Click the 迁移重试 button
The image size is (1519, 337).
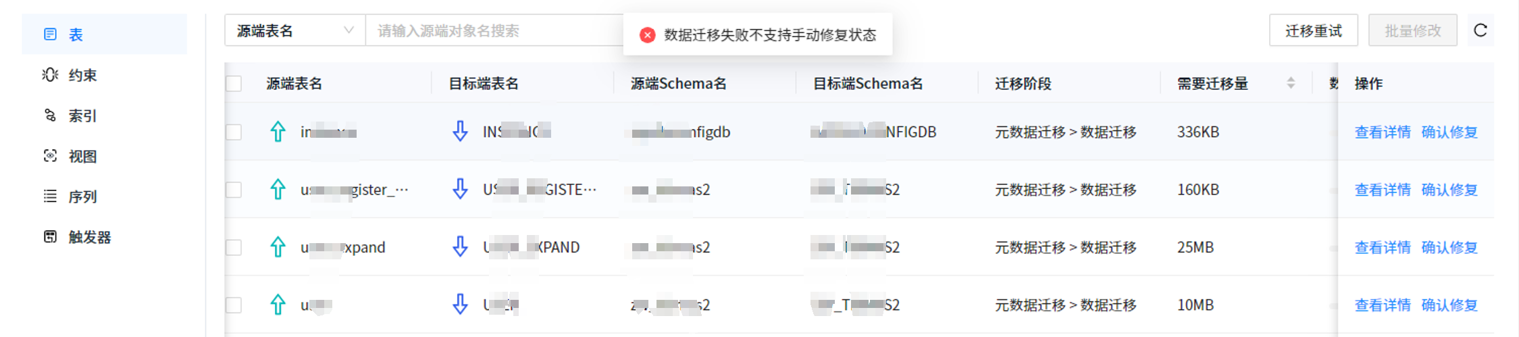(x=1313, y=30)
